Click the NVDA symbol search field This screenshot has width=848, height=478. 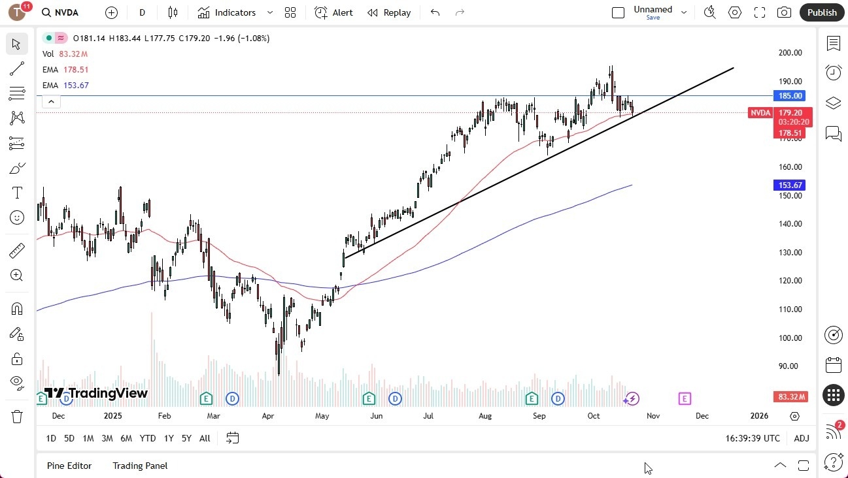coord(61,12)
